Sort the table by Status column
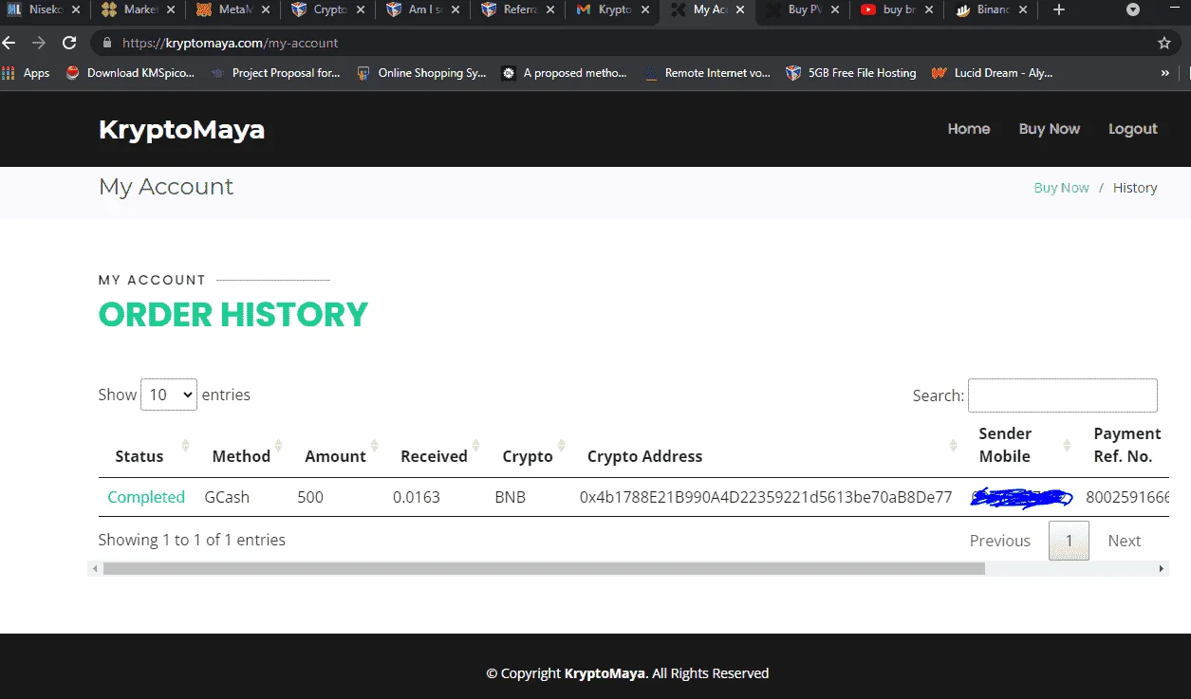1191x699 pixels. click(148, 456)
